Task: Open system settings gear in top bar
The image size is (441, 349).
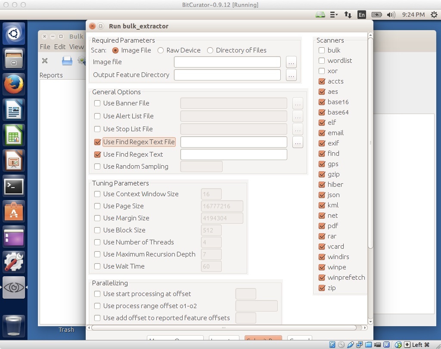Action: [x=434, y=15]
